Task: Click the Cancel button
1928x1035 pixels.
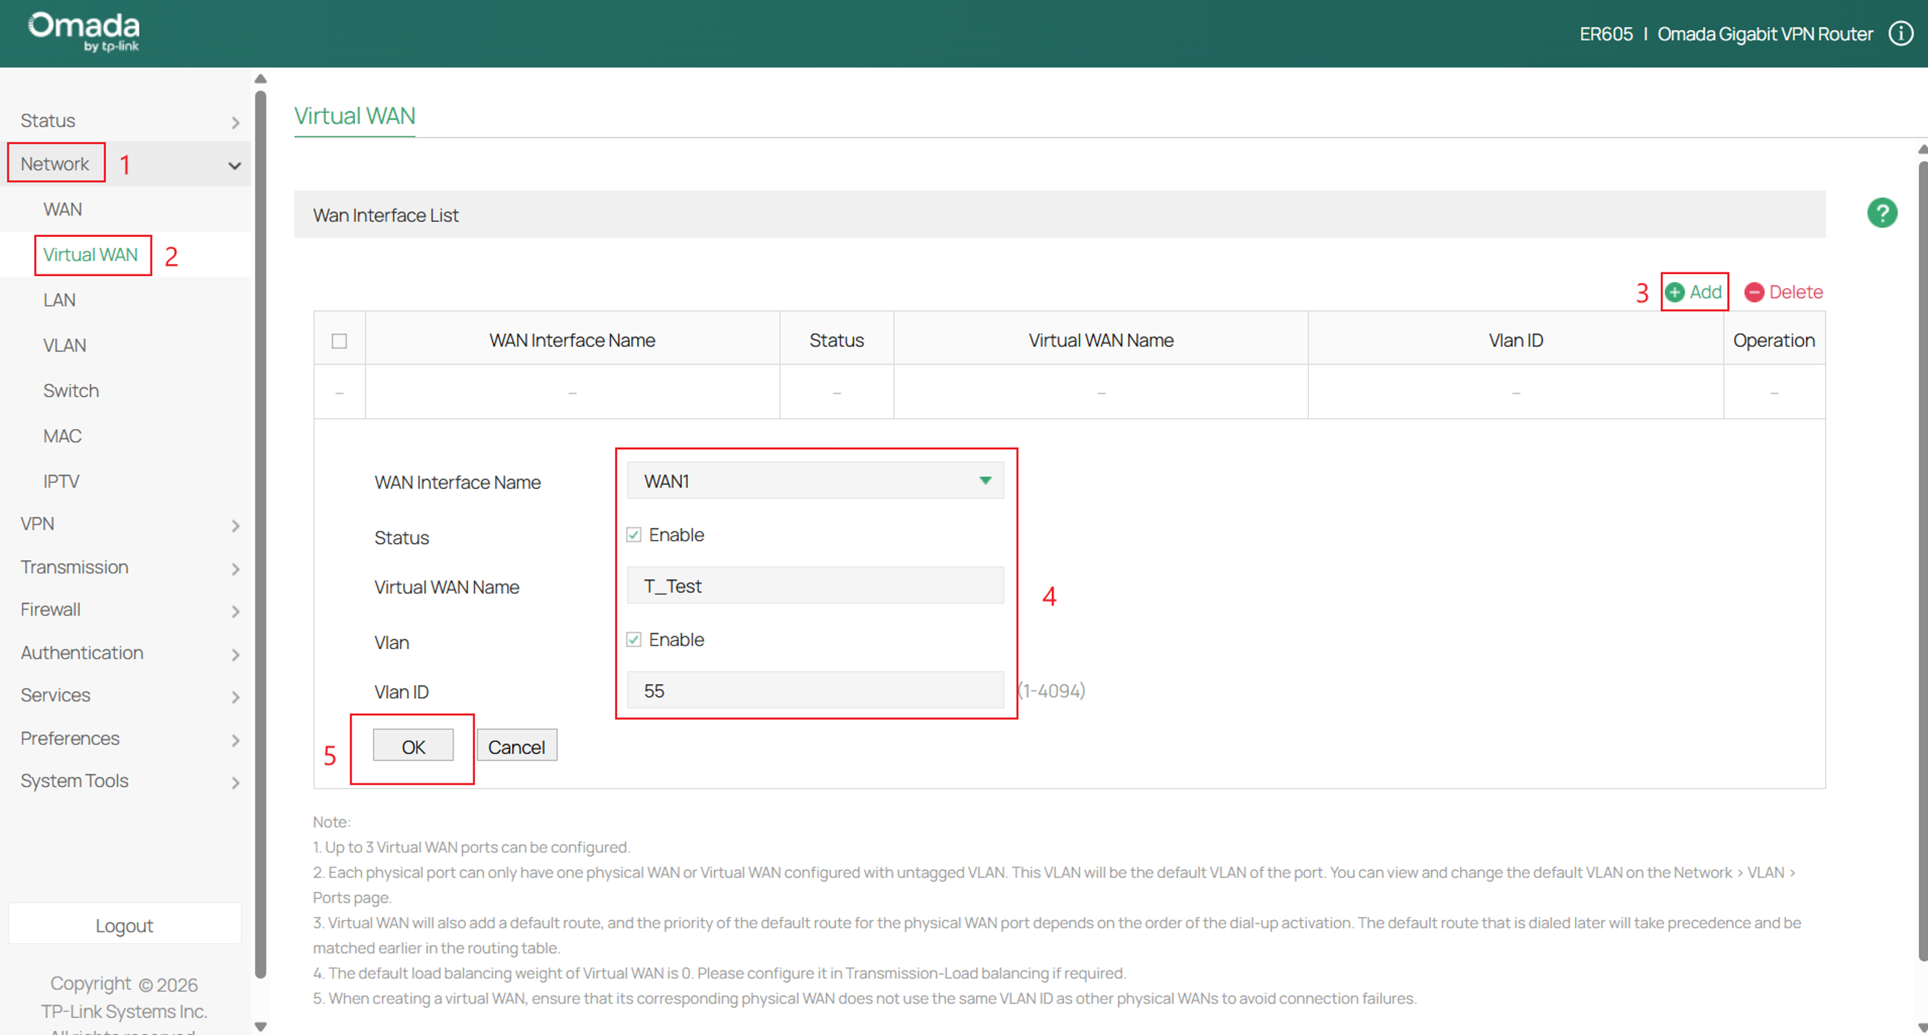Action: (x=516, y=746)
